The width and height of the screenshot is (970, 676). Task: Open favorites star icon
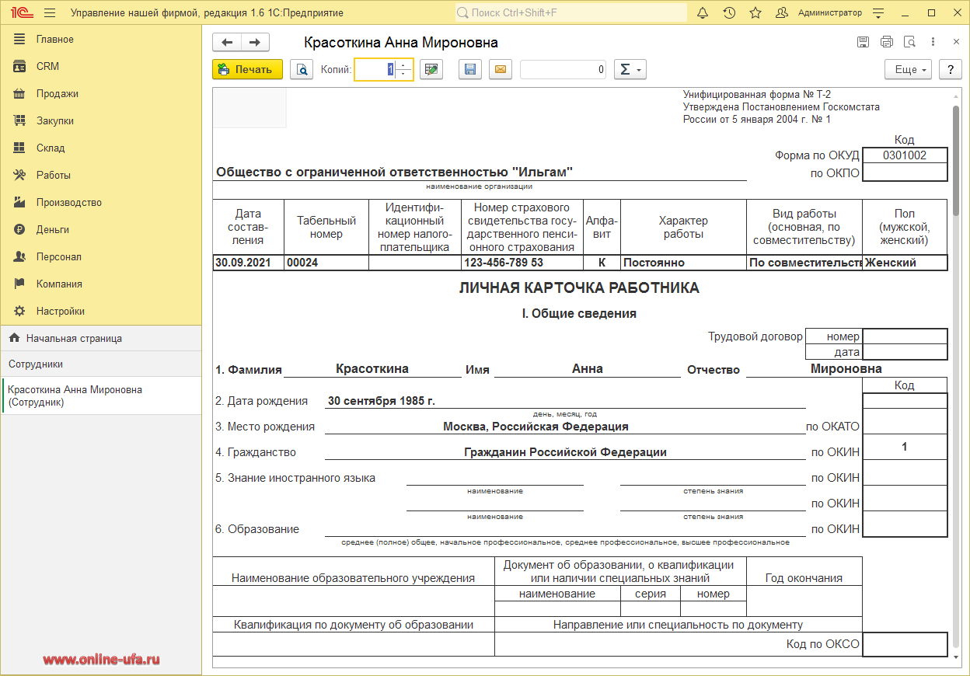coord(755,12)
